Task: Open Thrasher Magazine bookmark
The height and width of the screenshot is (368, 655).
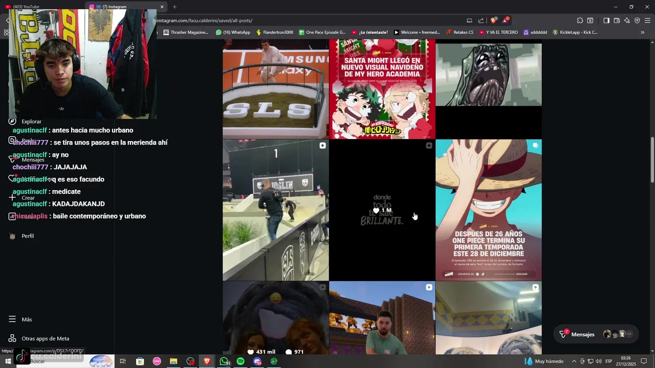Action: [x=186, y=32]
